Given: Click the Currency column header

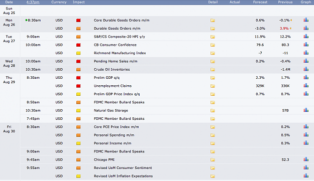Looking at the screenshot, I should (x=59, y=2).
